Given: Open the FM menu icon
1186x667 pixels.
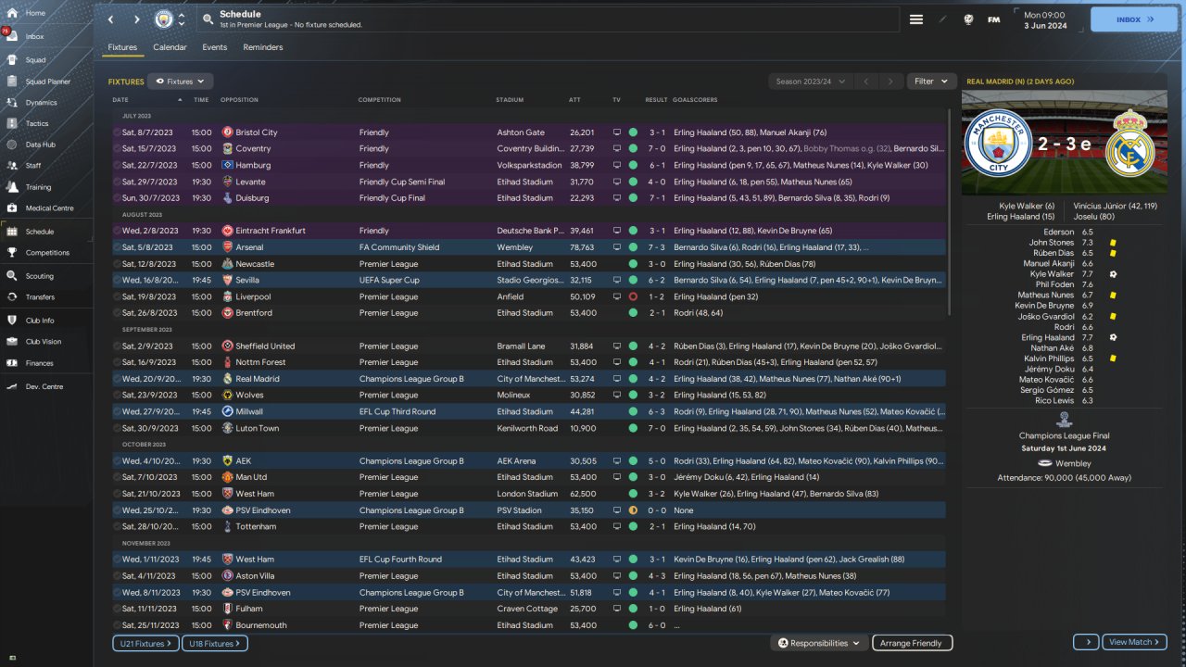Looking at the screenshot, I should click(x=993, y=19).
